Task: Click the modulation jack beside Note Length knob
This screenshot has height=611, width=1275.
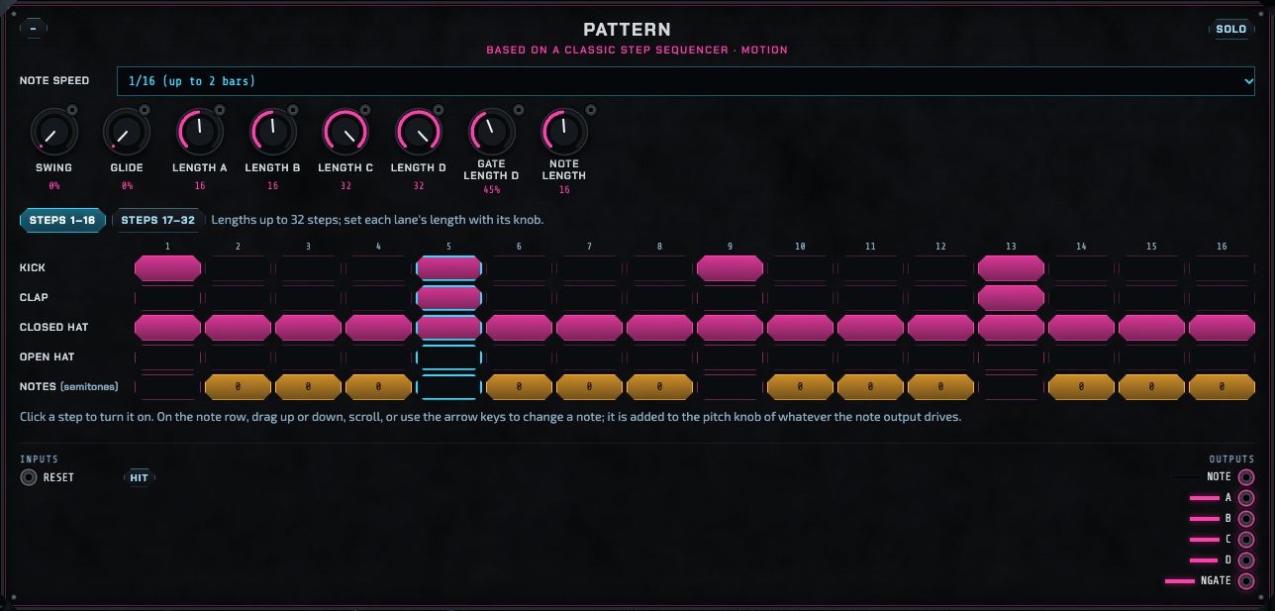Action: pos(591,110)
